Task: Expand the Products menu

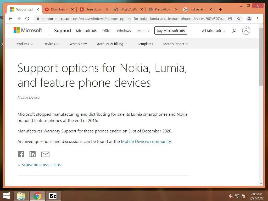Action: tap(24, 44)
